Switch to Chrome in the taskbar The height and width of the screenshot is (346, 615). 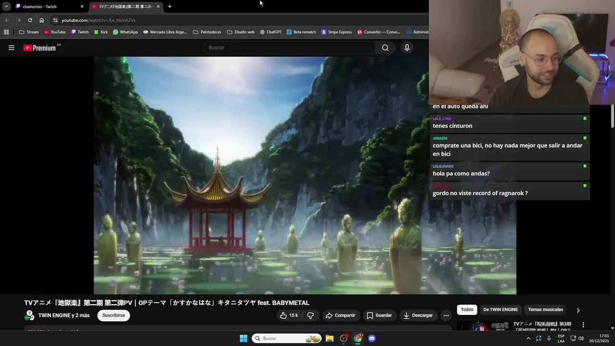click(357, 338)
